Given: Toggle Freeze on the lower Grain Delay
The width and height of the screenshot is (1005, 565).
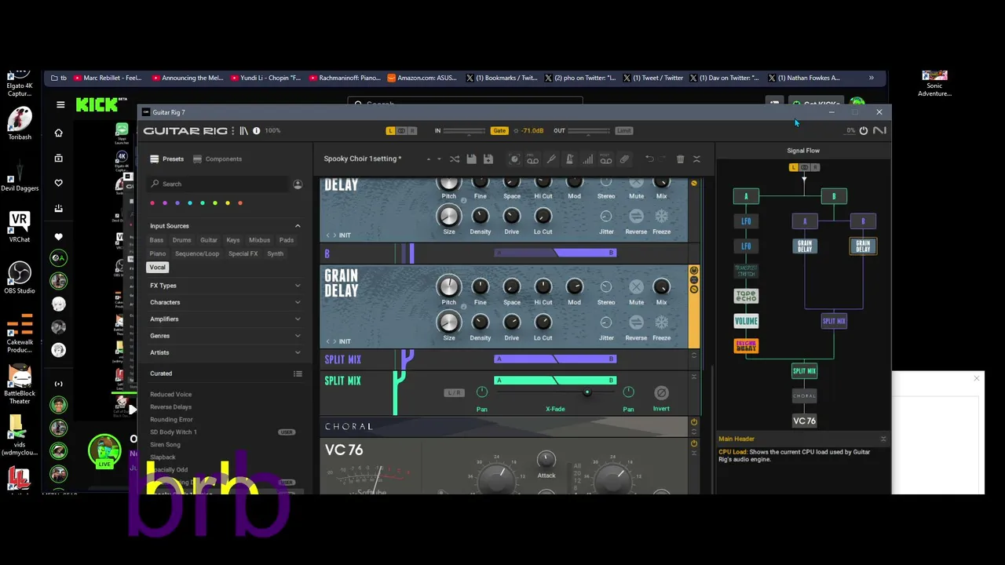Looking at the screenshot, I should pos(661,323).
